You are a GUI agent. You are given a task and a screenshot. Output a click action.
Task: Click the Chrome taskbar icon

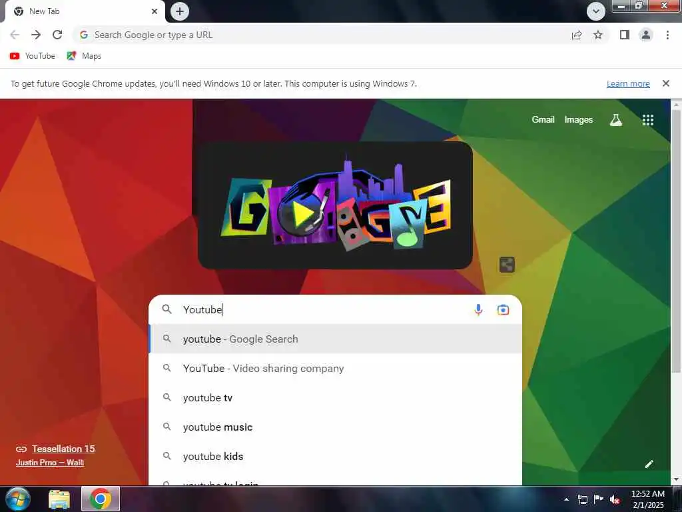pyautogui.click(x=101, y=499)
